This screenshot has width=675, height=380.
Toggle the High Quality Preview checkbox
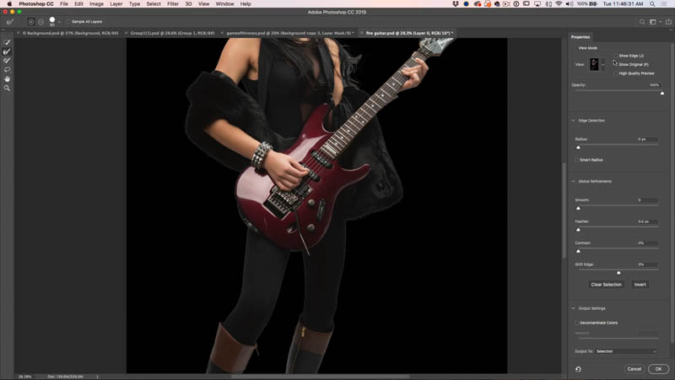[x=616, y=73]
